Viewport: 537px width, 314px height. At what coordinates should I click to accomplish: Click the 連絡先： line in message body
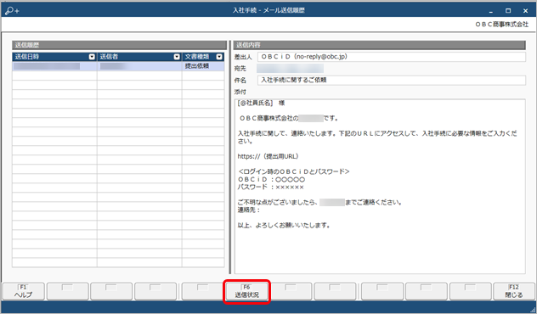click(x=249, y=210)
